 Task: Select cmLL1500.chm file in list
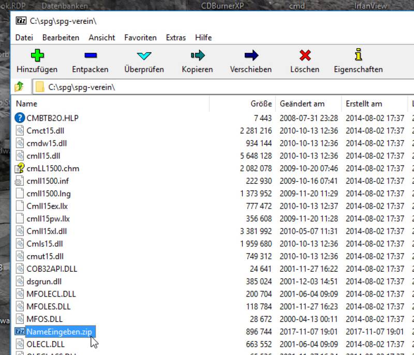click(x=53, y=168)
